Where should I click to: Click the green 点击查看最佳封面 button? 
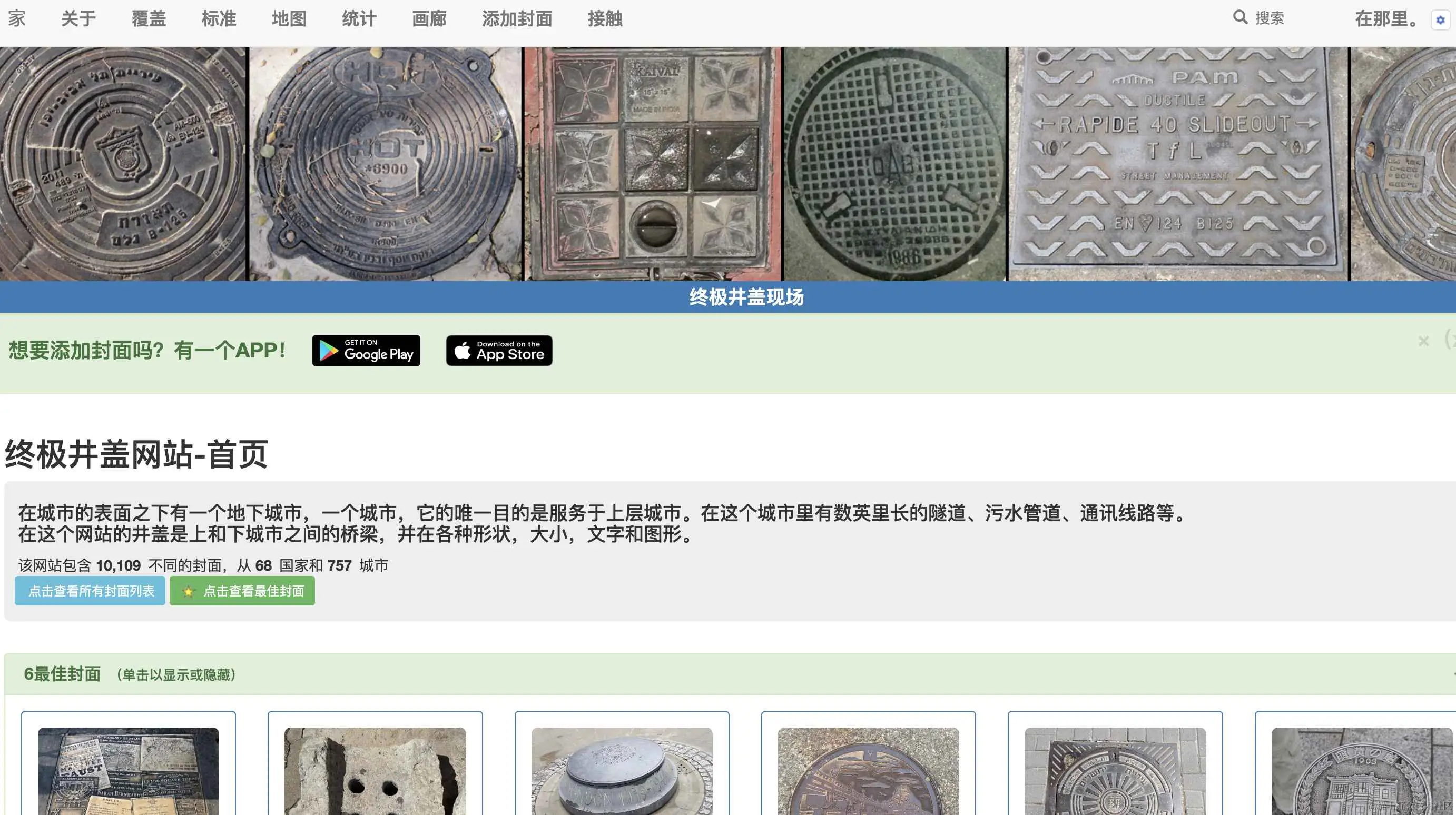point(253,591)
